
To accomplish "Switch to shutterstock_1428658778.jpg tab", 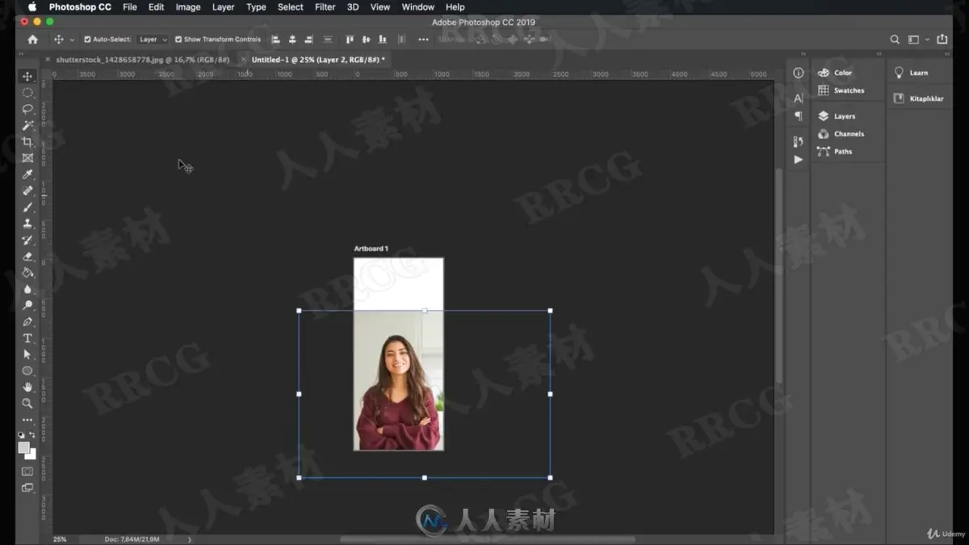I will coord(143,60).
